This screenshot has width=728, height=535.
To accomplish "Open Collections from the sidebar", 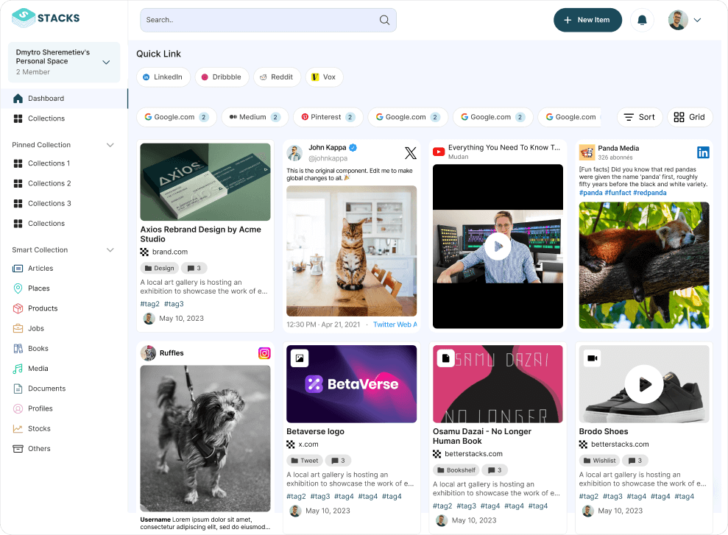I will point(46,118).
